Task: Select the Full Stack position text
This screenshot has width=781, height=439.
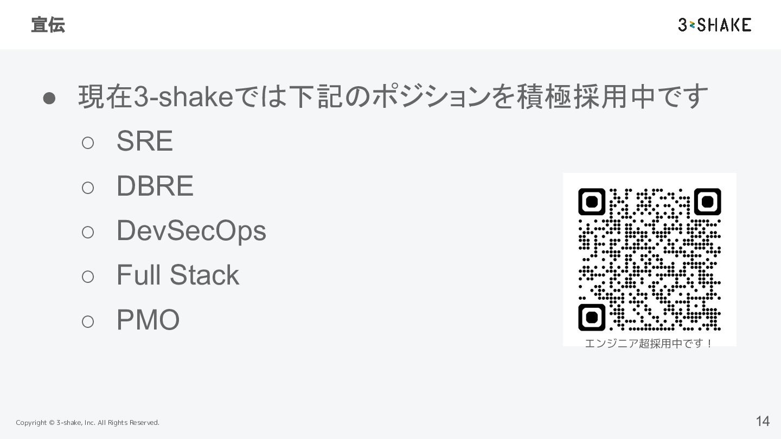Action: pos(178,275)
